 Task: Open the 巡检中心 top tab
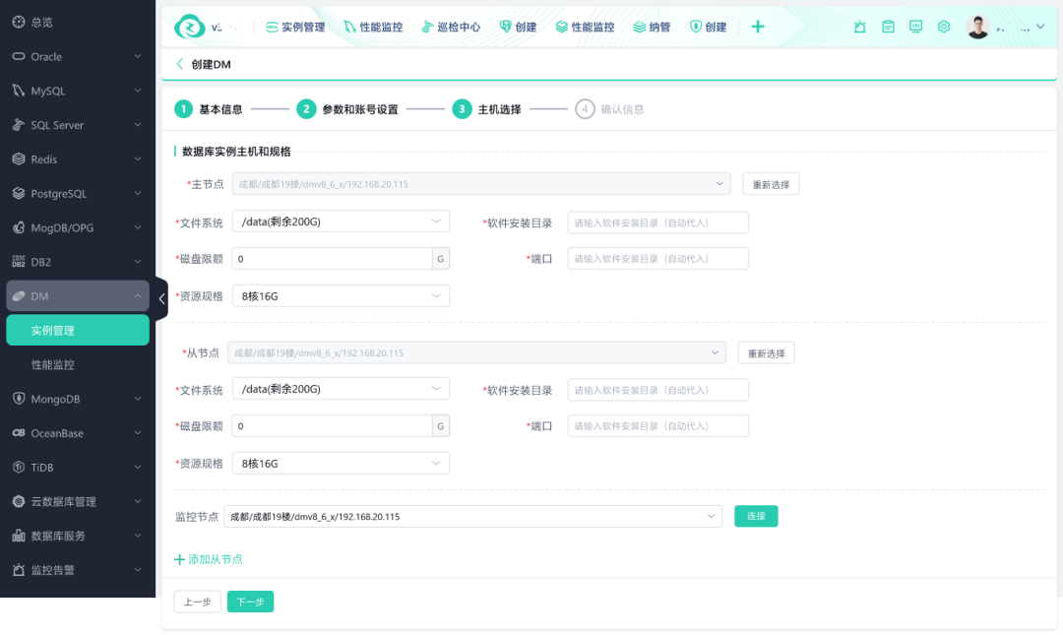(451, 28)
